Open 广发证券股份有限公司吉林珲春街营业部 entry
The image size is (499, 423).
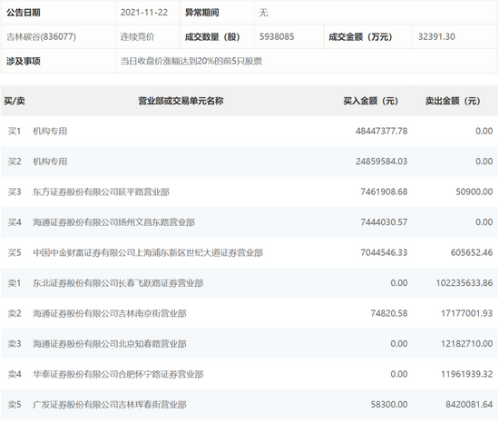pos(110,405)
